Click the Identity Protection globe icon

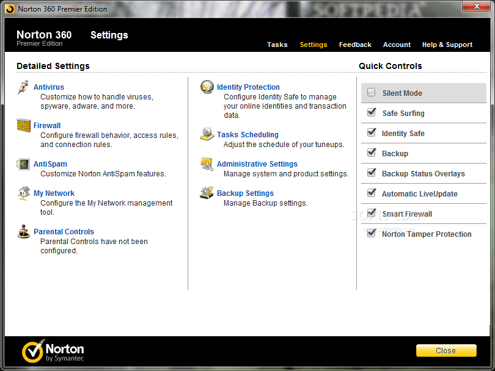click(x=207, y=87)
